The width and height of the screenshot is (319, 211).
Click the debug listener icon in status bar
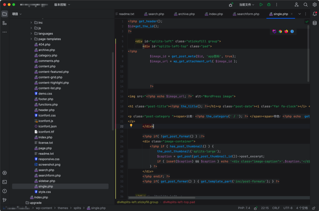coord(255,208)
